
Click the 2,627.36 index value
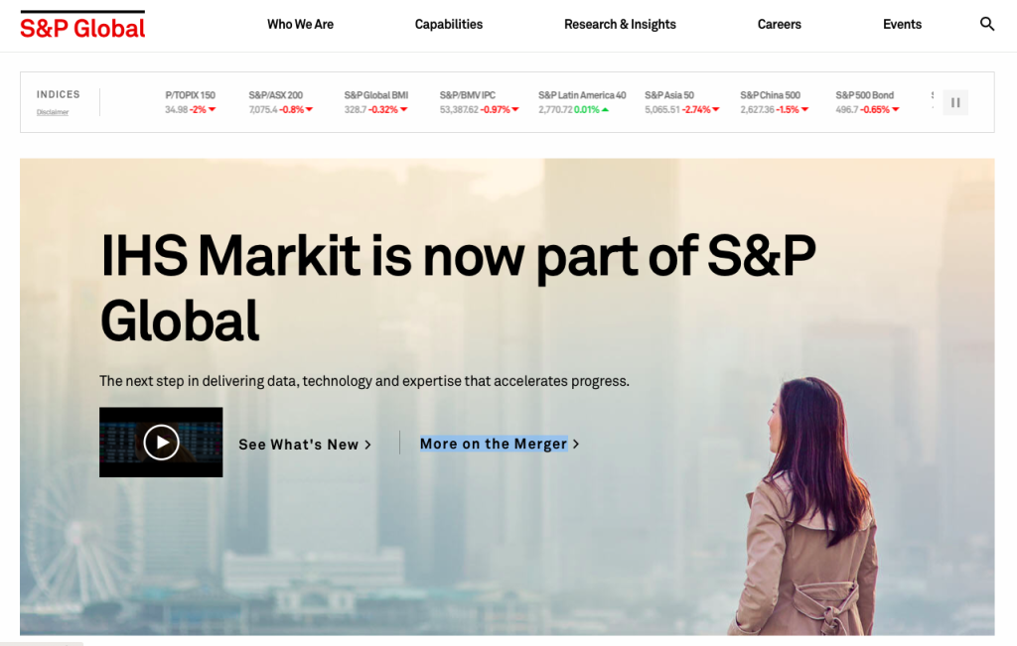click(x=758, y=109)
